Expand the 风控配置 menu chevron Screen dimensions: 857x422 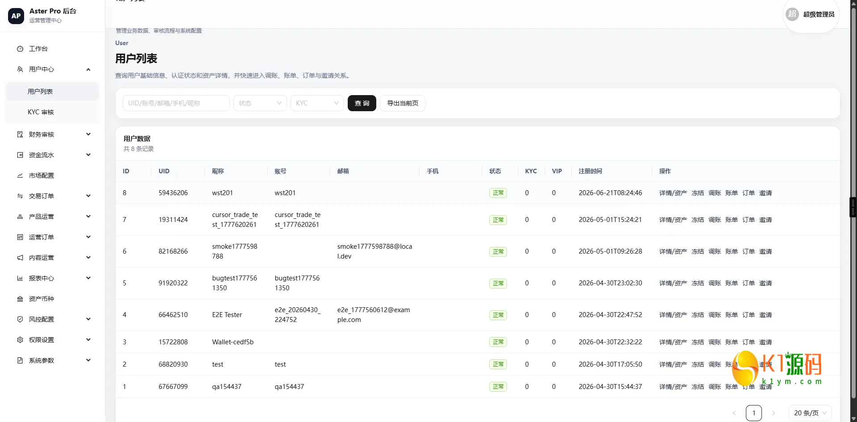click(x=88, y=319)
